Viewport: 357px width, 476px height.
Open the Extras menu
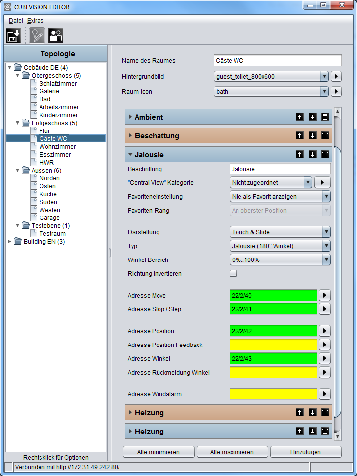coord(35,21)
